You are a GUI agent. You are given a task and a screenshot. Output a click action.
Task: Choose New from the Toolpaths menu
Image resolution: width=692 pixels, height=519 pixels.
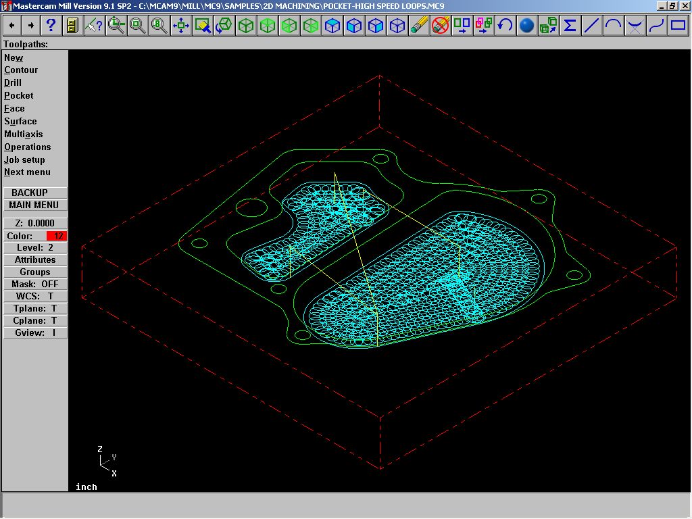(x=14, y=58)
